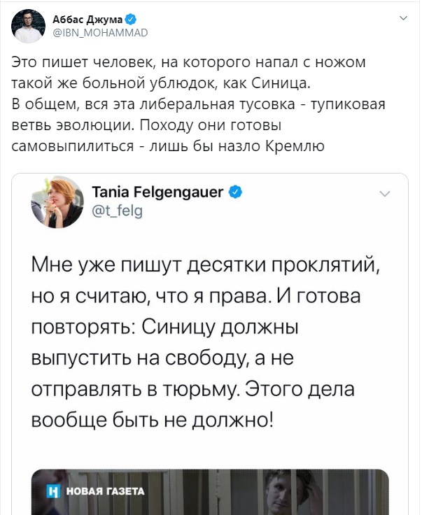Click quoted line "выпустить на свободу, а не"

(162, 360)
